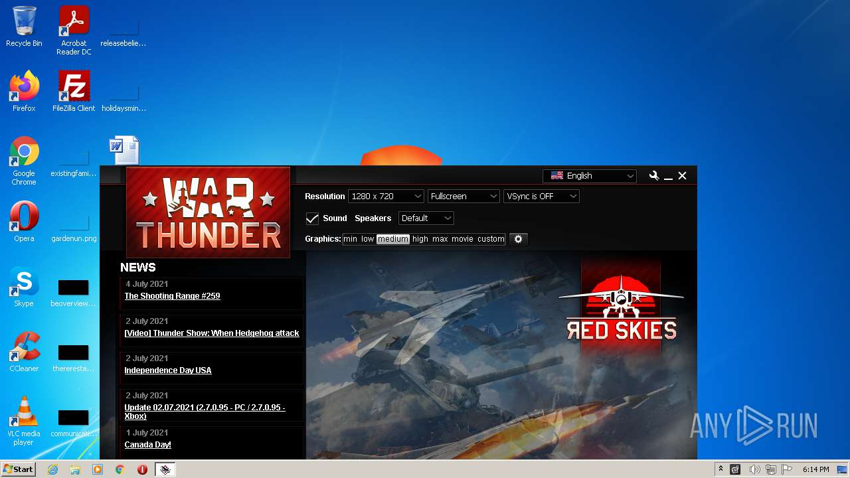
Task: Select movie graphics preset
Action: [x=462, y=239]
